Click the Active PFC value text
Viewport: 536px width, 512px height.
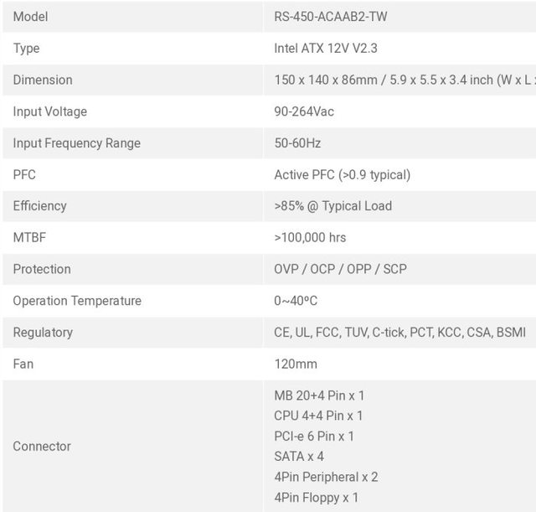[x=342, y=175]
